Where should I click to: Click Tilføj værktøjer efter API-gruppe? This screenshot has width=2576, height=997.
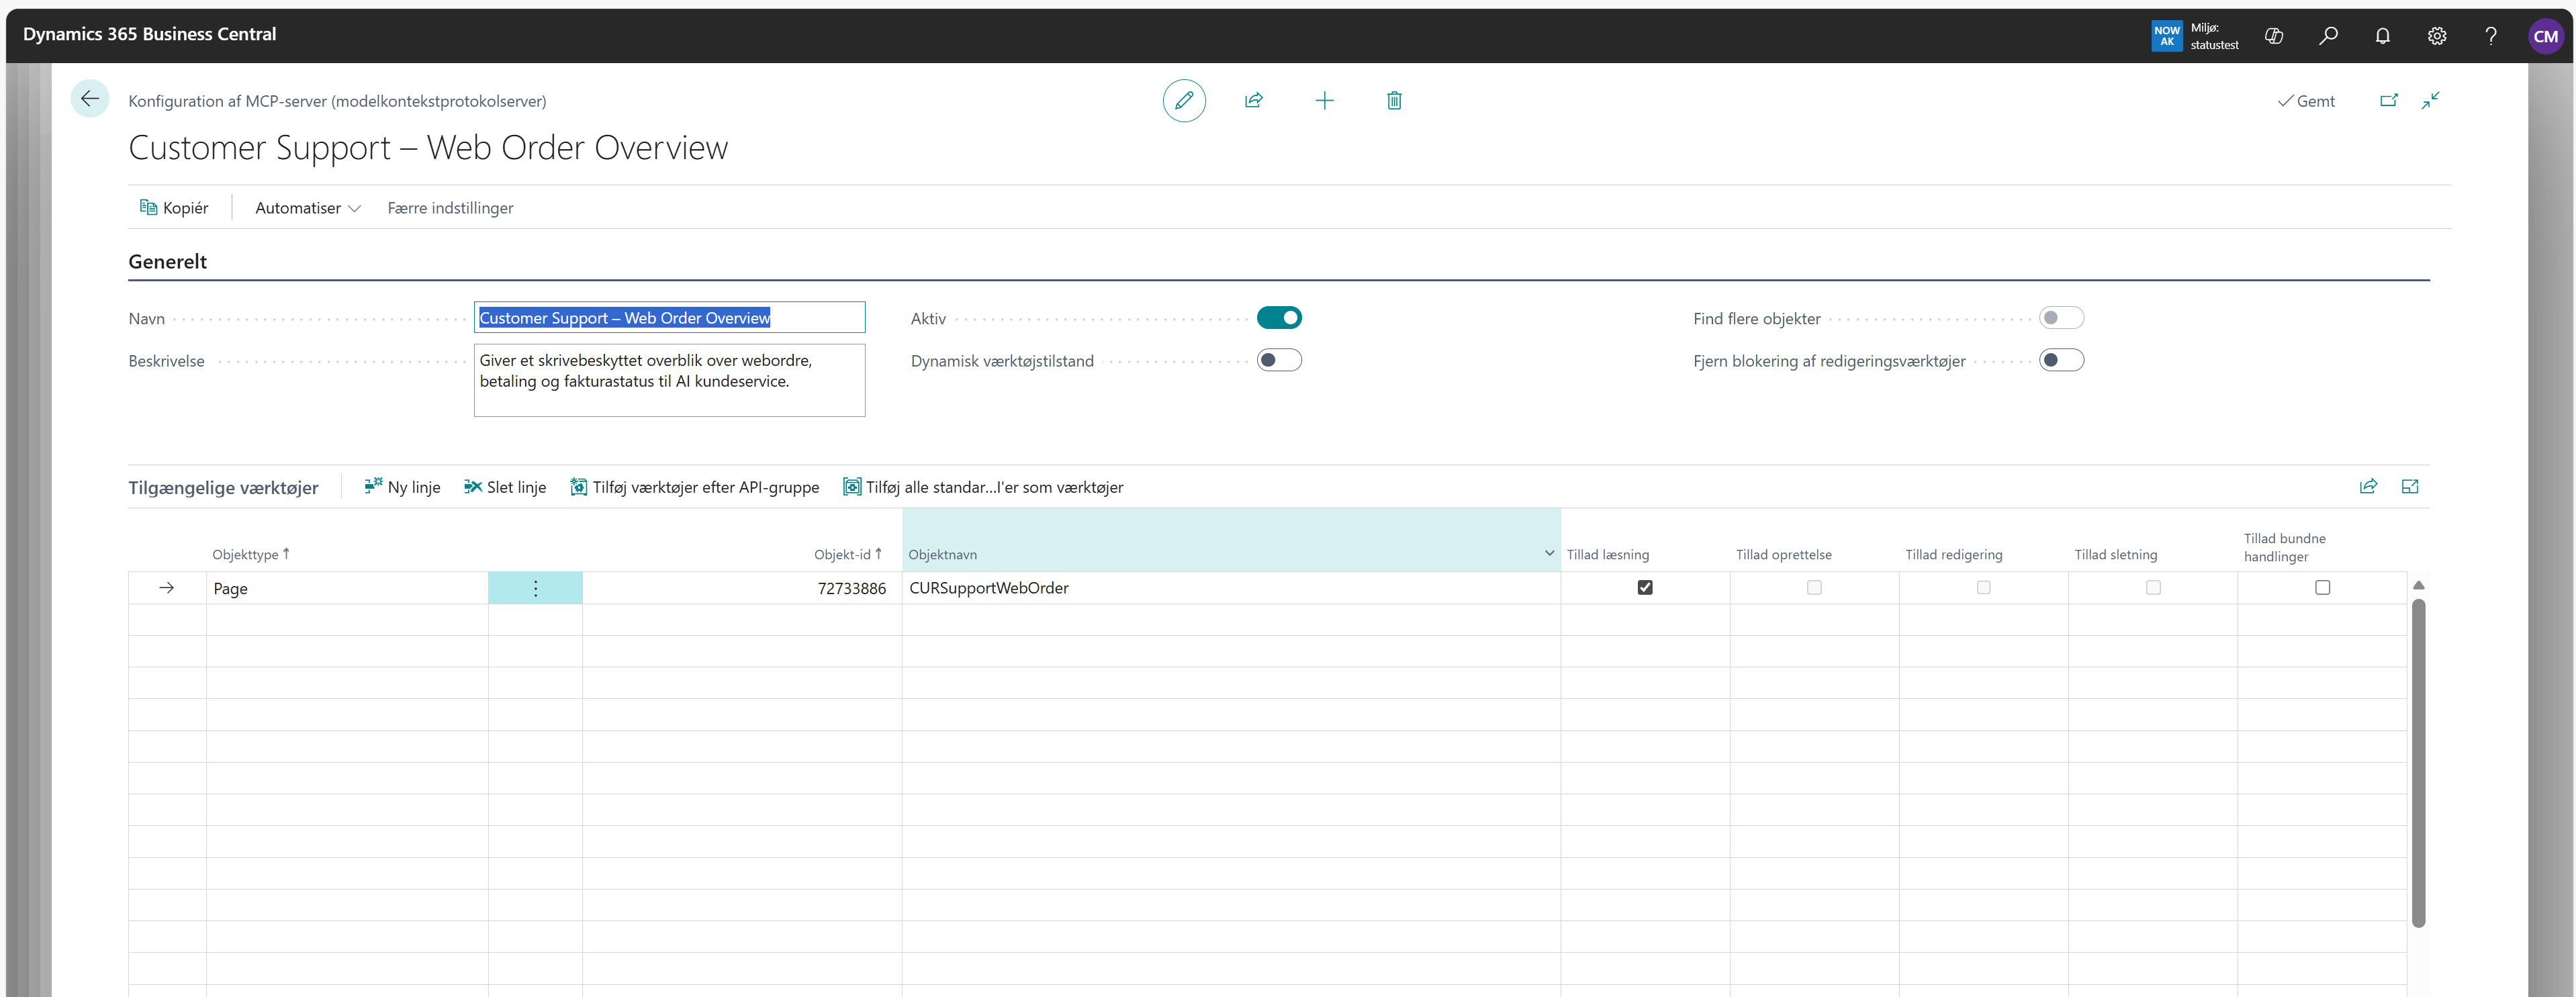[x=695, y=487]
